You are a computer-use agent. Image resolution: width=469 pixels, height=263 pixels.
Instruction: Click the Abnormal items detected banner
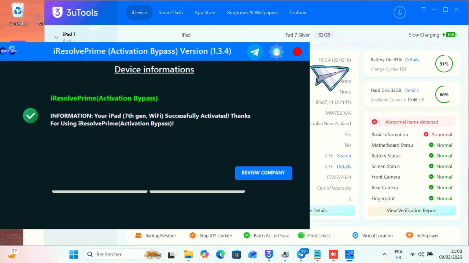pos(412,122)
